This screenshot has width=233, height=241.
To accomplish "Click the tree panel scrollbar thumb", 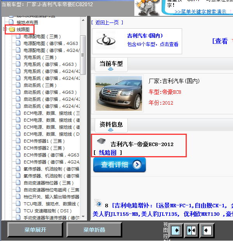I will pyautogui.click(x=83, y=55).
